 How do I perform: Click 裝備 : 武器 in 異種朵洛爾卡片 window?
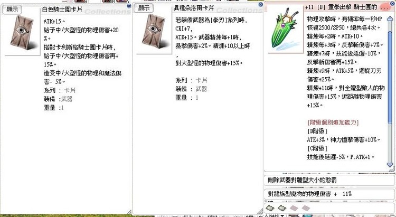(191, 89)
